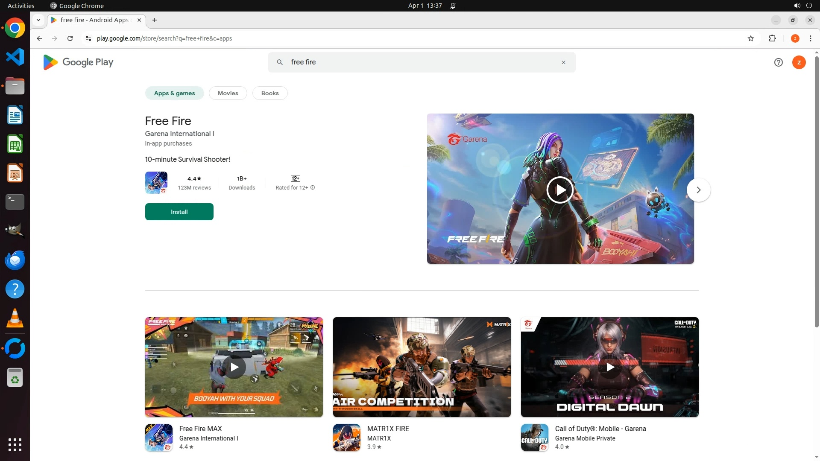Open the Free Fire MAX app icon
820x461 pixels.
[x=159, y=438]
